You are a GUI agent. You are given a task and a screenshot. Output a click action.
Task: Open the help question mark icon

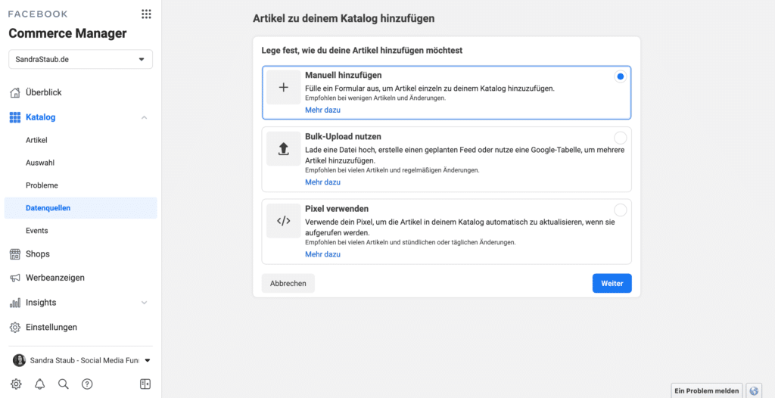(87, 384)
